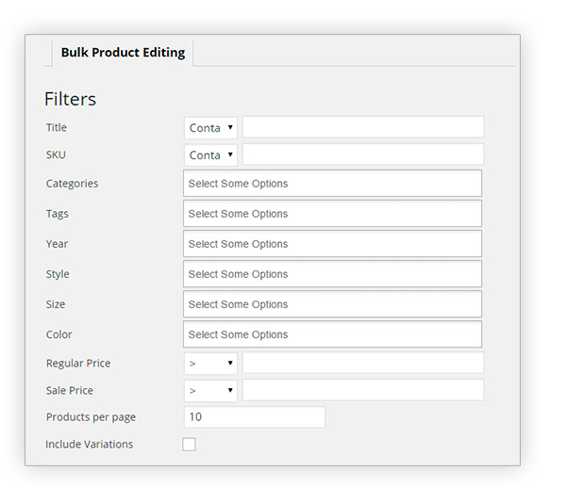Open the Categories multi-select box
566x503 pixels.
(332, 184)
